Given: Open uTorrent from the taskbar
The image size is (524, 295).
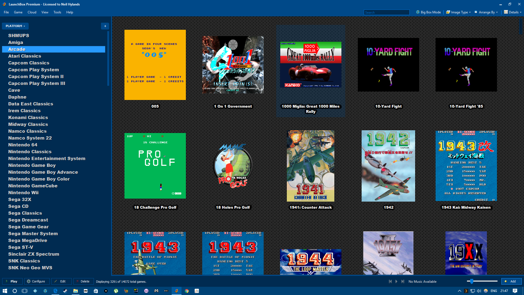Looking at the screenshot, I should 116,291.
